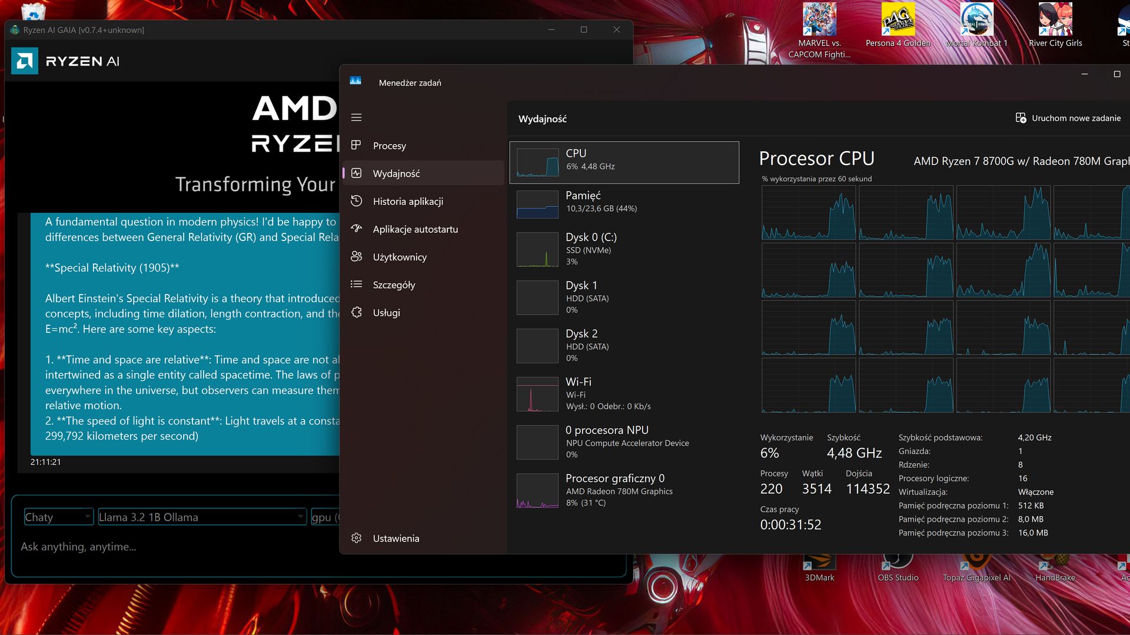Open the gpu device dropdown in GAIA
The height and width of the screenshot is (635, 1130).
pos(325,517)
